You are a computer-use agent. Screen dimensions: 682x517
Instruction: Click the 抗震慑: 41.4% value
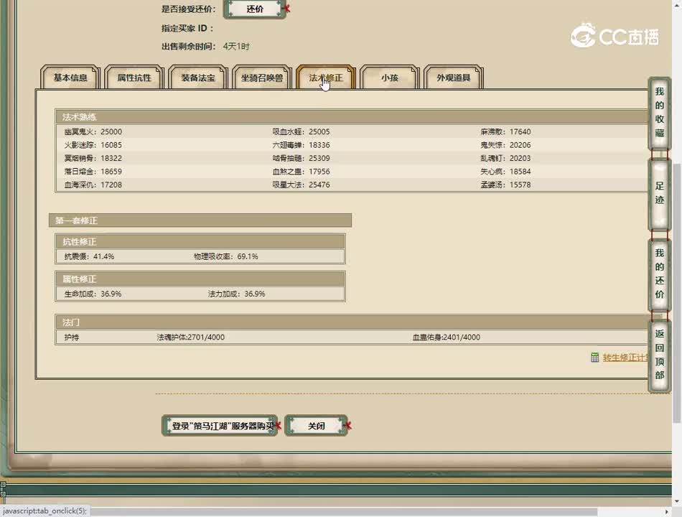pyautogui.click(x=89, y=256)
